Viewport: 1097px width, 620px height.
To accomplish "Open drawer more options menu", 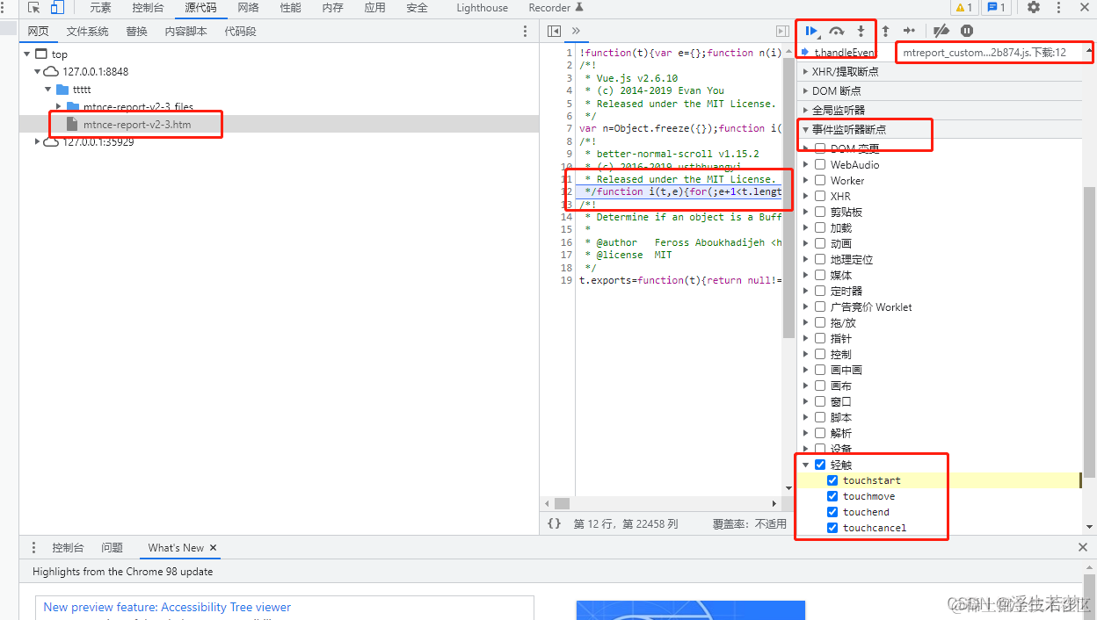I will pos(33,547).
